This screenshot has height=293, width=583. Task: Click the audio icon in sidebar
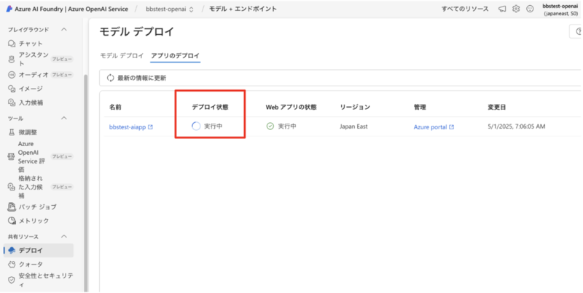[12, 75]
